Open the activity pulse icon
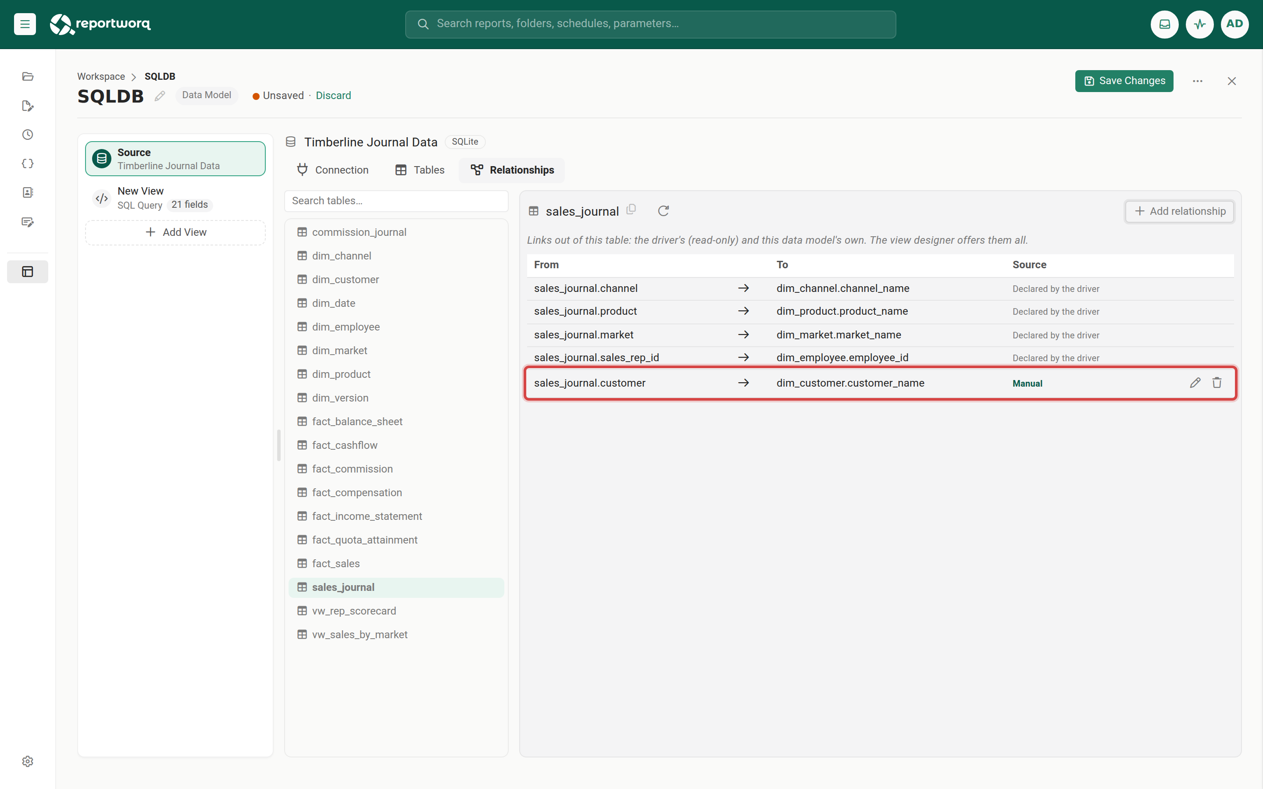 (1199, 24)
